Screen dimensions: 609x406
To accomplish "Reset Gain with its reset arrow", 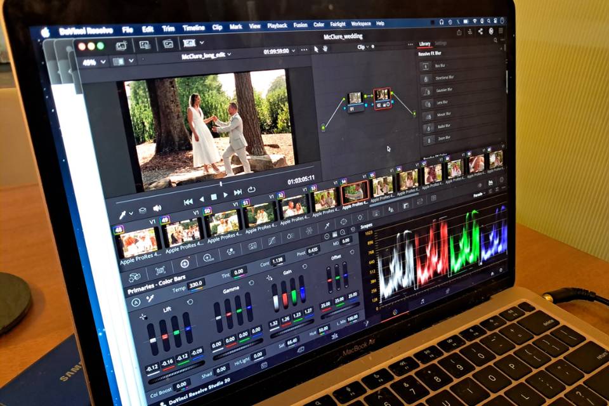I will [x=304, y=266].
